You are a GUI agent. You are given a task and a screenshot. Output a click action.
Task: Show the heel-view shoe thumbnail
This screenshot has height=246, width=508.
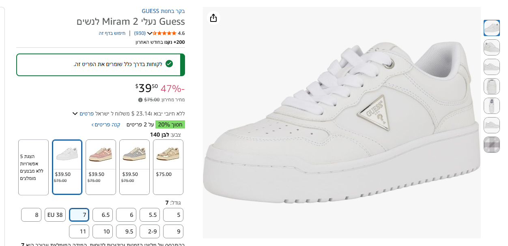tap(491, 86)
